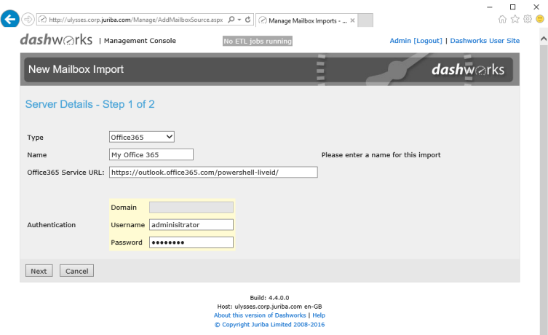
Task: Click the Admin [Logout] link
Action: pos(416,41)
